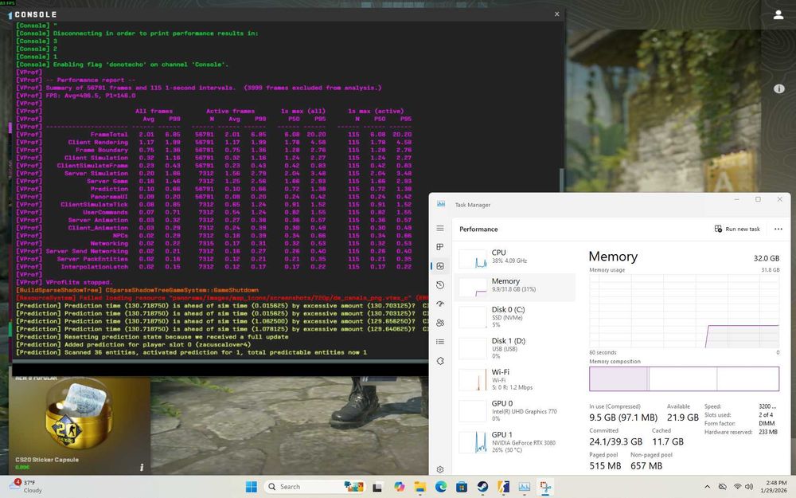Select Disk 1 (D:) performance item

coord(515,348)
